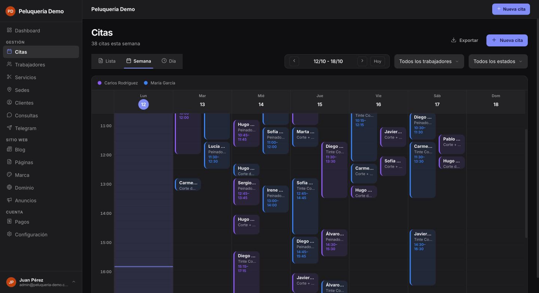Click the Pagos receipt icon
The width and height of the screenshot is (539, 293).
pos(9,222)
